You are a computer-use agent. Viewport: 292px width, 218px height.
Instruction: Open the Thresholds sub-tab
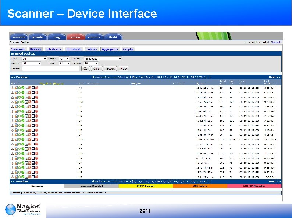(74, 49)
